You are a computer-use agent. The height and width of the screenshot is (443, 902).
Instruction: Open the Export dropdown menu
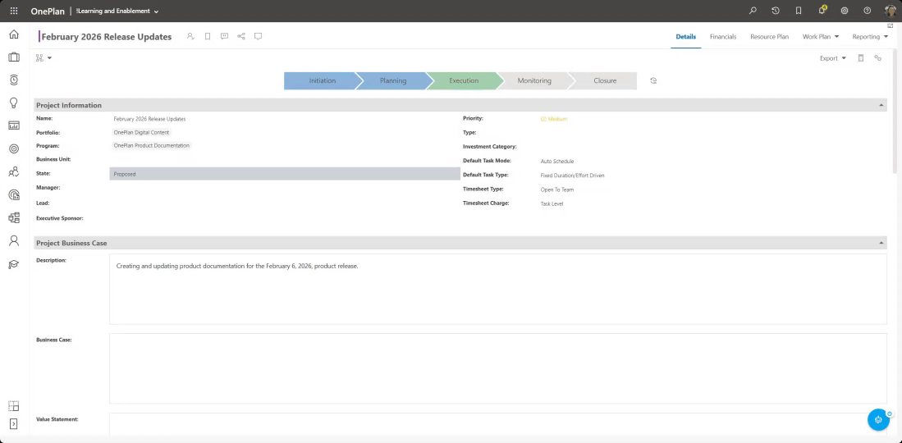coord(832,58)
